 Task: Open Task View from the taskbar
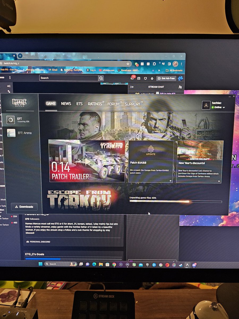click(81, 264)
